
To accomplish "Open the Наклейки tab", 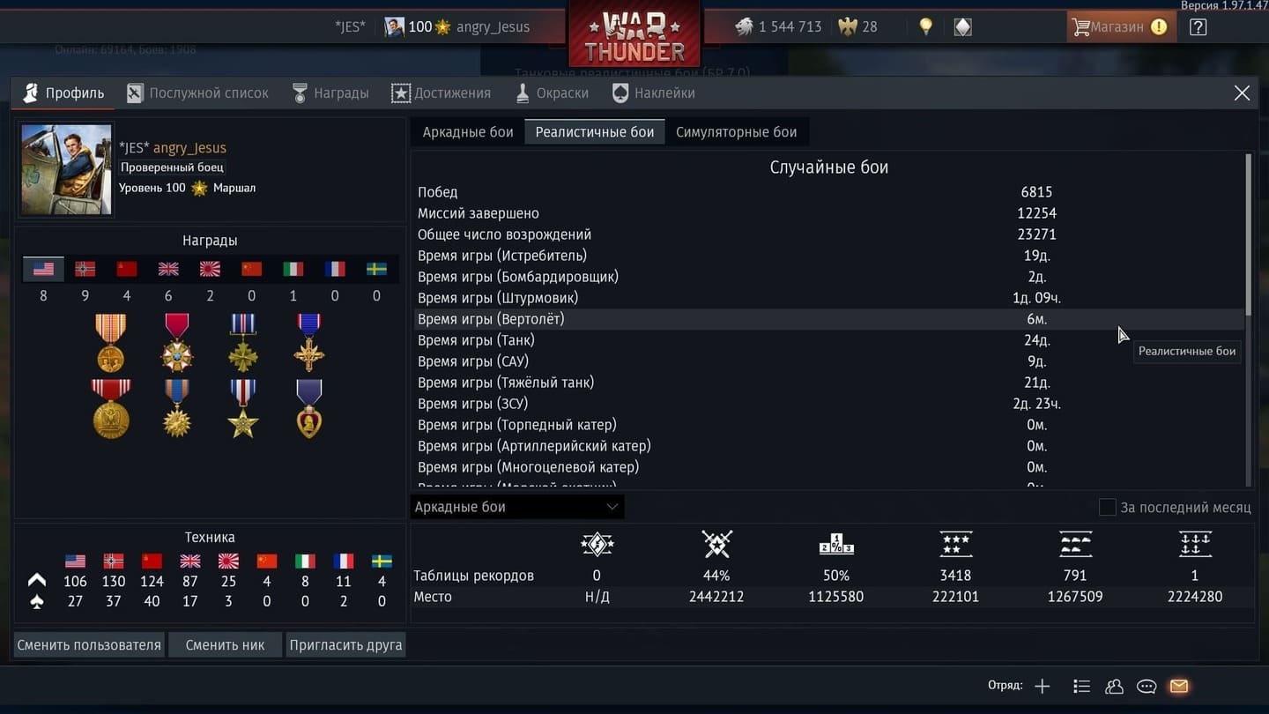I will point(653,93).
